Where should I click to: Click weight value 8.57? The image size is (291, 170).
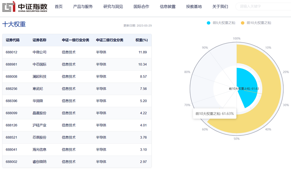pyautogui.click(x=144, y=77)
